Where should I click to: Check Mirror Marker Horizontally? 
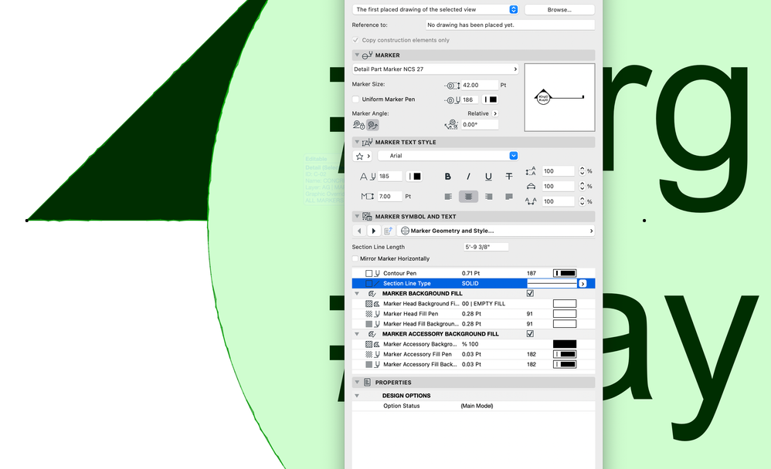(x=355, y=258)
